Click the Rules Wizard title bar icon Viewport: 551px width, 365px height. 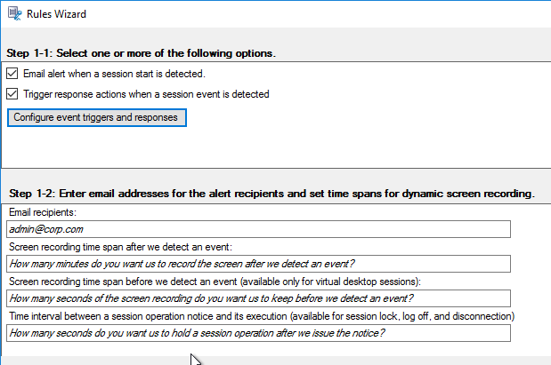click(x=15, y=13)
